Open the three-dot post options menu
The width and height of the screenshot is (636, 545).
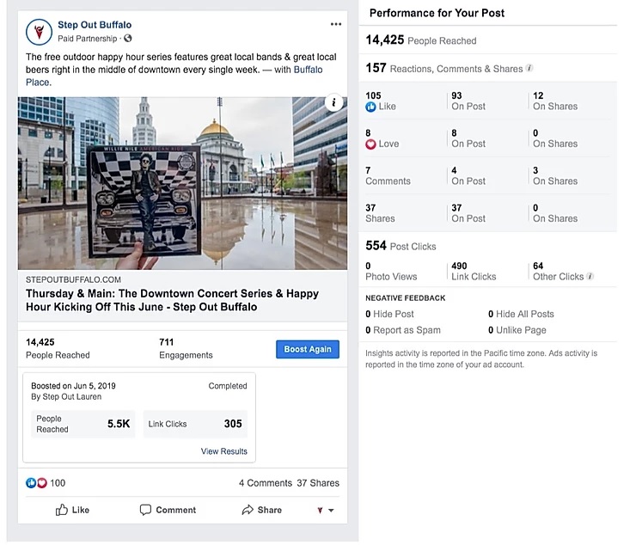336,24
